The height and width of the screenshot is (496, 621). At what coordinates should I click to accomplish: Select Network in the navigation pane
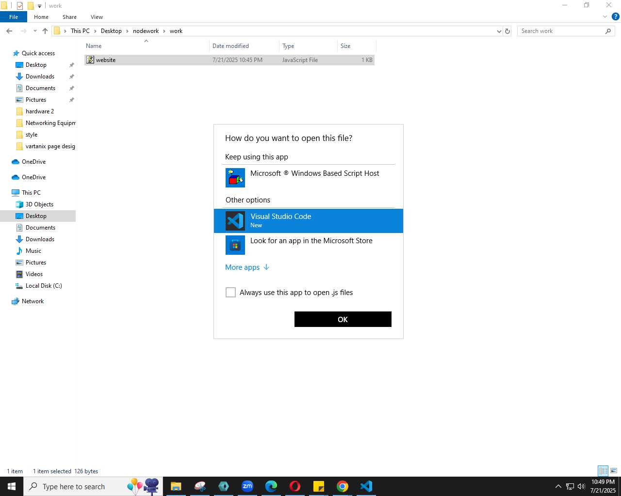pos(33,301)
